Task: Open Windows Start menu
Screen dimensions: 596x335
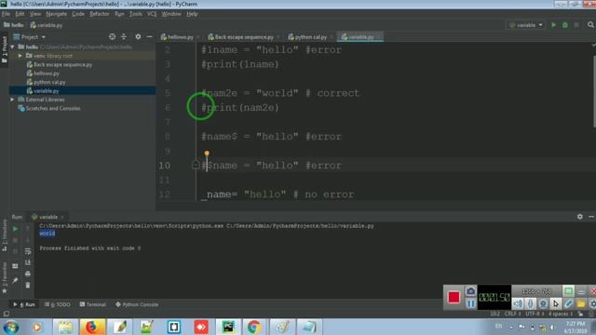Action: point(10,328)
